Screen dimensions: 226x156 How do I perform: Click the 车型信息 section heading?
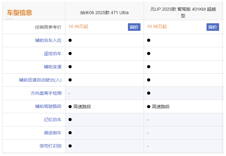coord(19,13)
